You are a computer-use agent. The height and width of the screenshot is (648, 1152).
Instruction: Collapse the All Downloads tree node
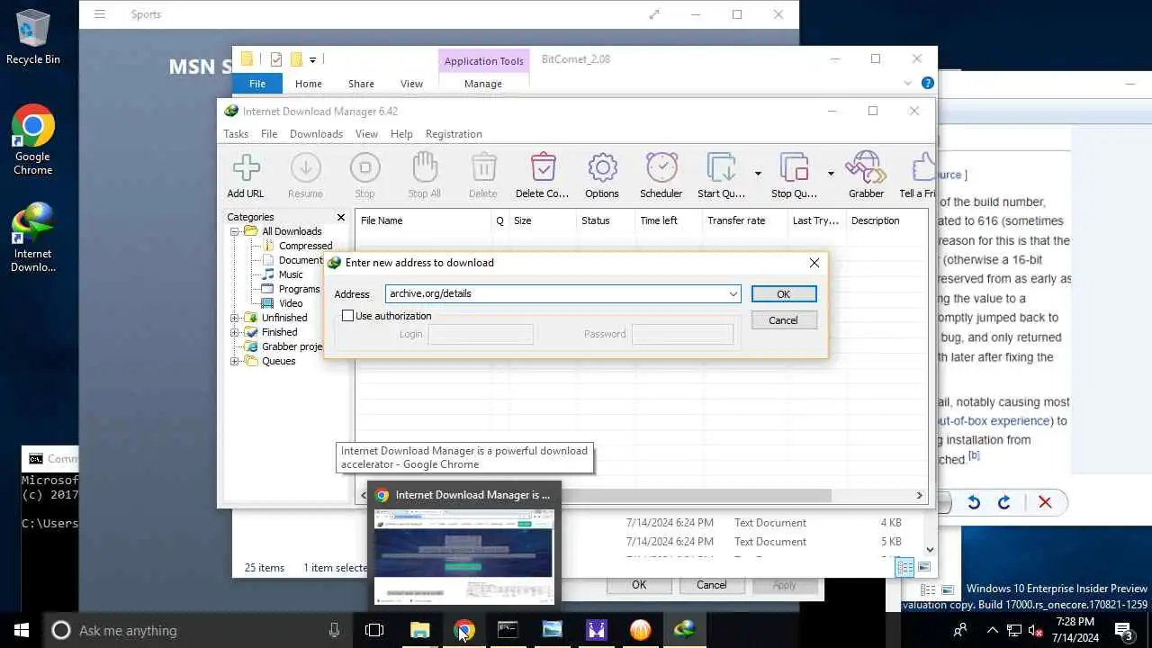click(235, 231)
